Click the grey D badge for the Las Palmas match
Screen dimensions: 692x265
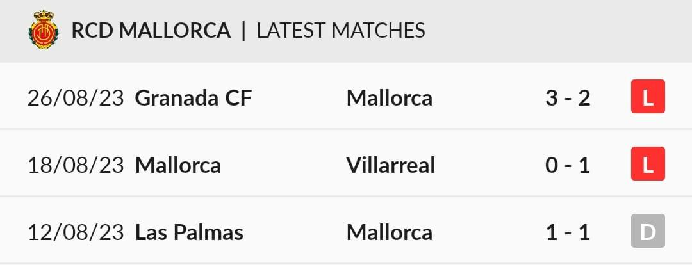647,230
